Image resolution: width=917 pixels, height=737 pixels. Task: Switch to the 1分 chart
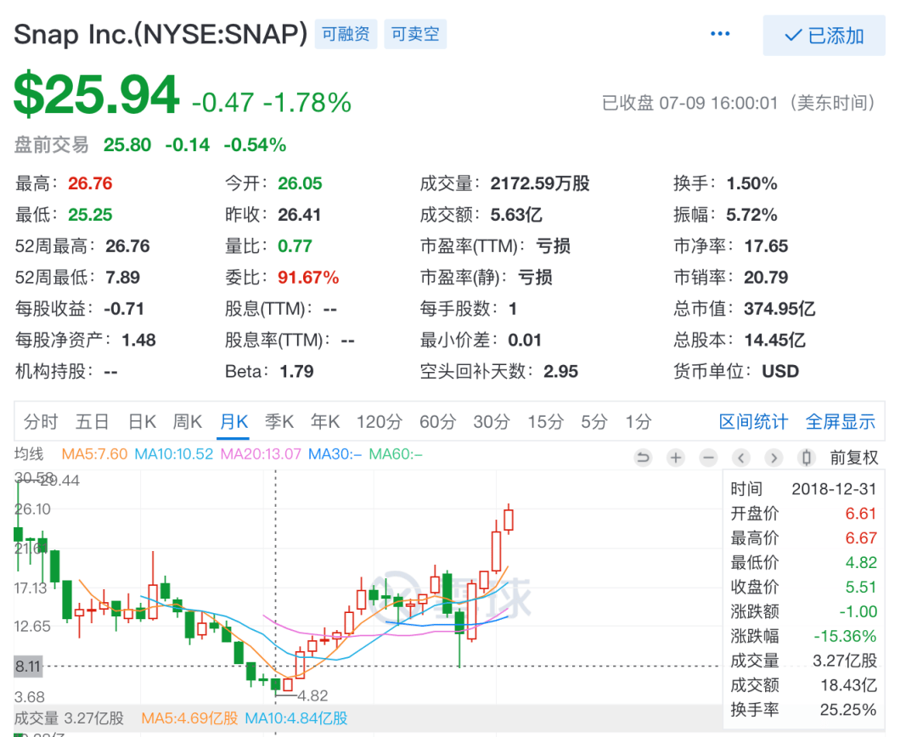(639, 422)
